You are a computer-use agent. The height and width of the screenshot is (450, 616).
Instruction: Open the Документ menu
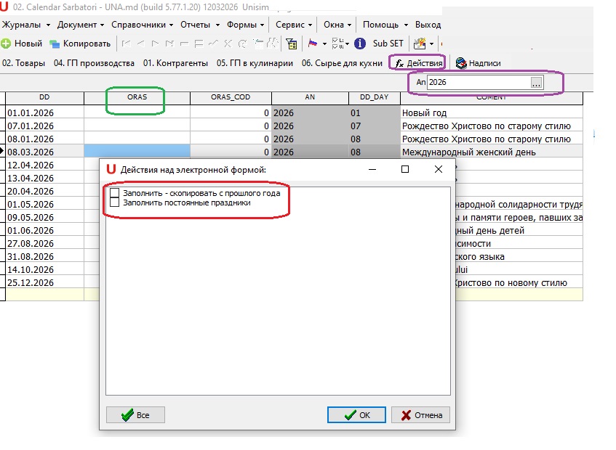[80, 25]
